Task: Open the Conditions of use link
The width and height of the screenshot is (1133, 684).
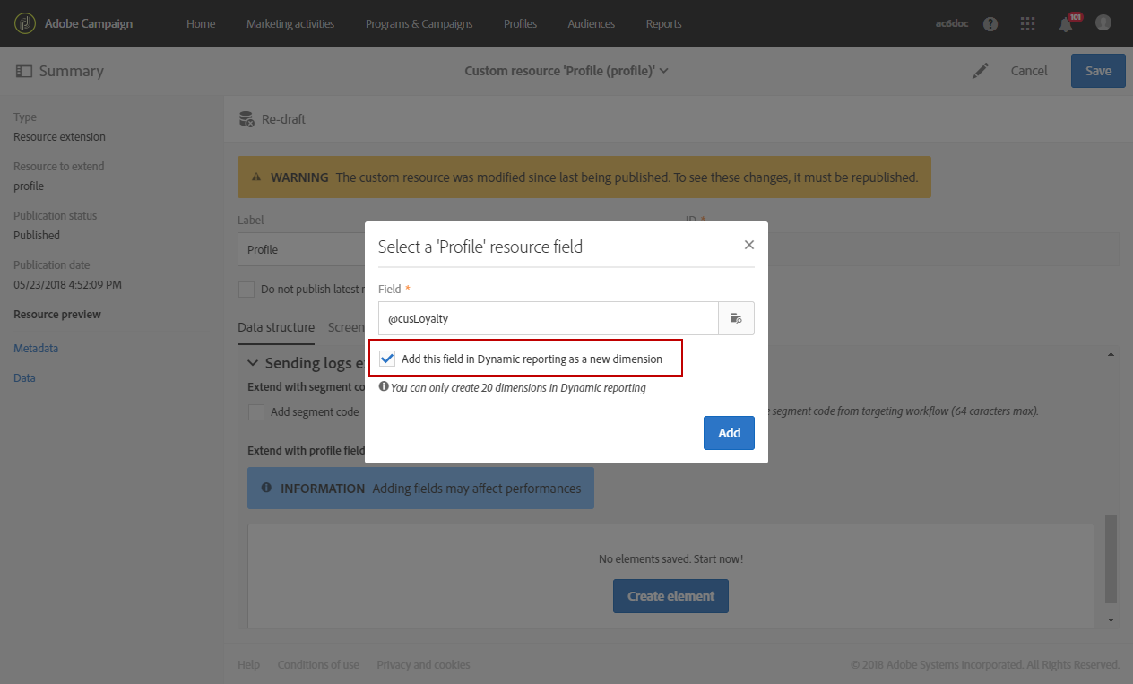Action: coord(318,665)
